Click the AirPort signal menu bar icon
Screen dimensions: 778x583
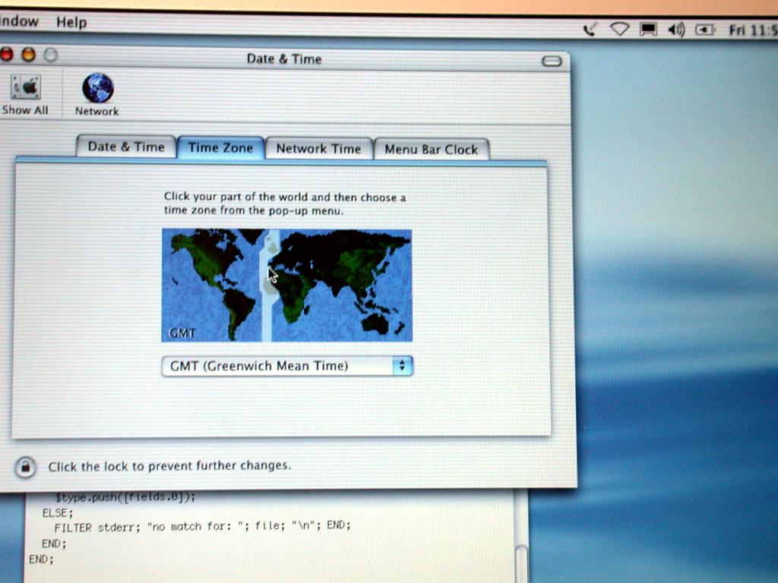(x=620, y=30)
